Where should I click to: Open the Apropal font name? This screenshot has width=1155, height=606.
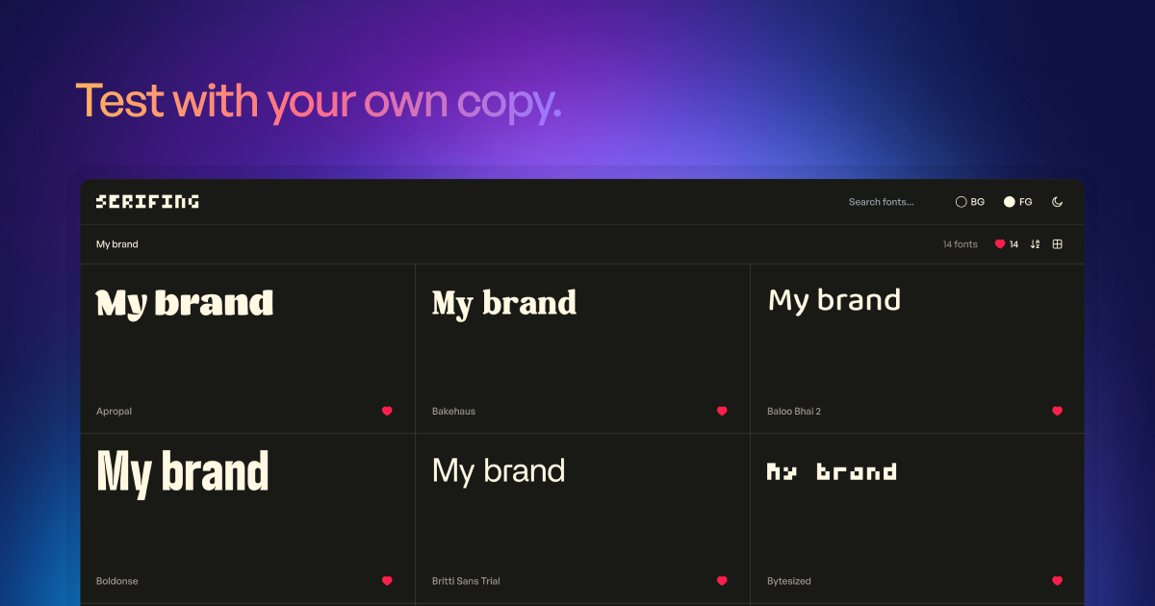[114, 411]
